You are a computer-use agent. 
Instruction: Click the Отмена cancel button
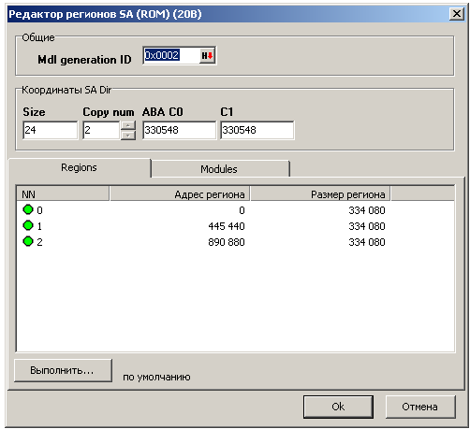[420, 407]
